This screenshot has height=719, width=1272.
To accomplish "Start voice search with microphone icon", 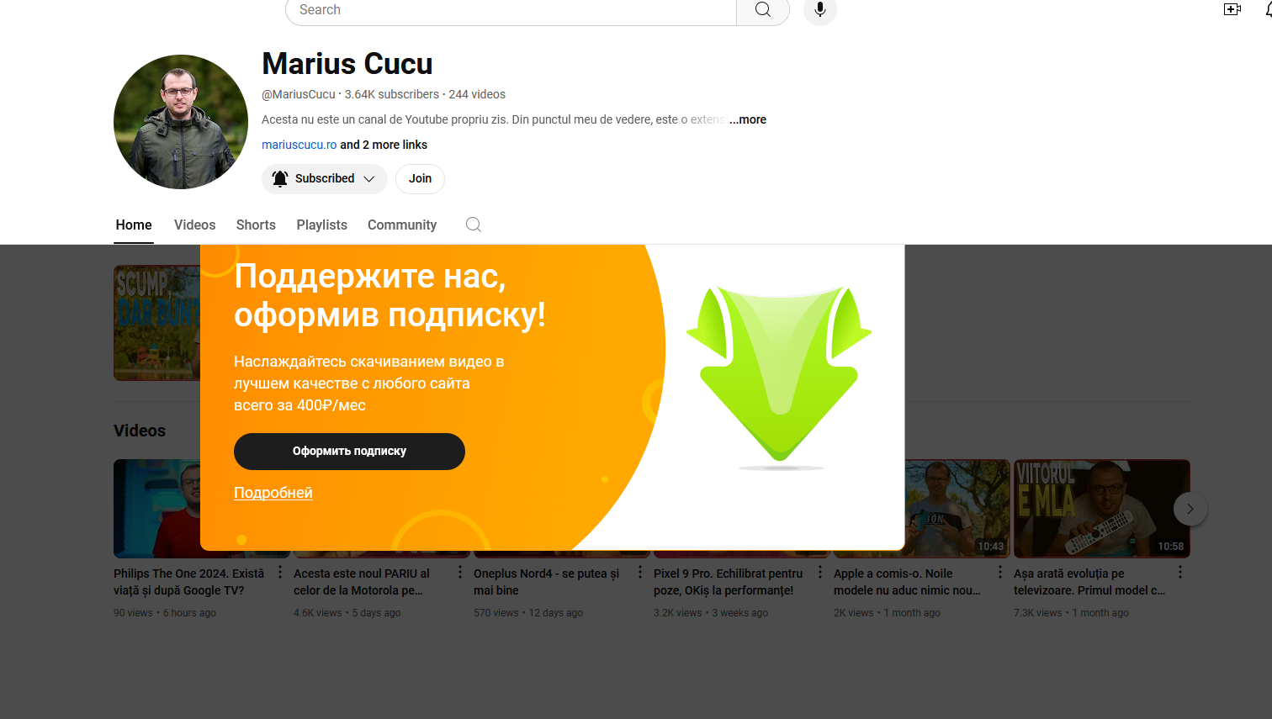I will (x=820, y=10).
